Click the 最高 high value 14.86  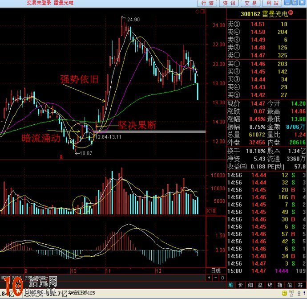pos(298,111)
